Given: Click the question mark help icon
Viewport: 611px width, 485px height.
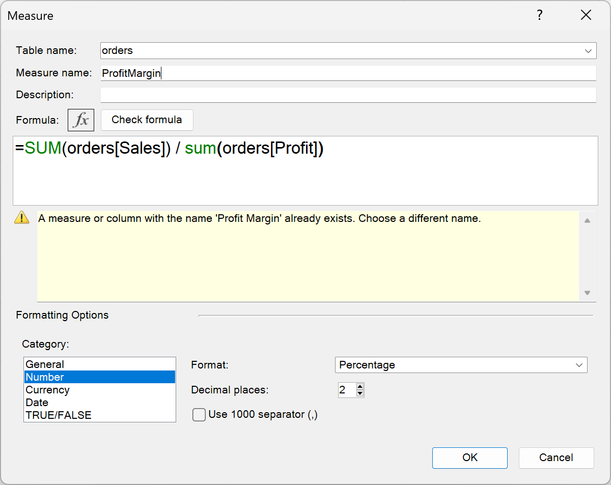Looking at the screenshot, I should [540, 15].
